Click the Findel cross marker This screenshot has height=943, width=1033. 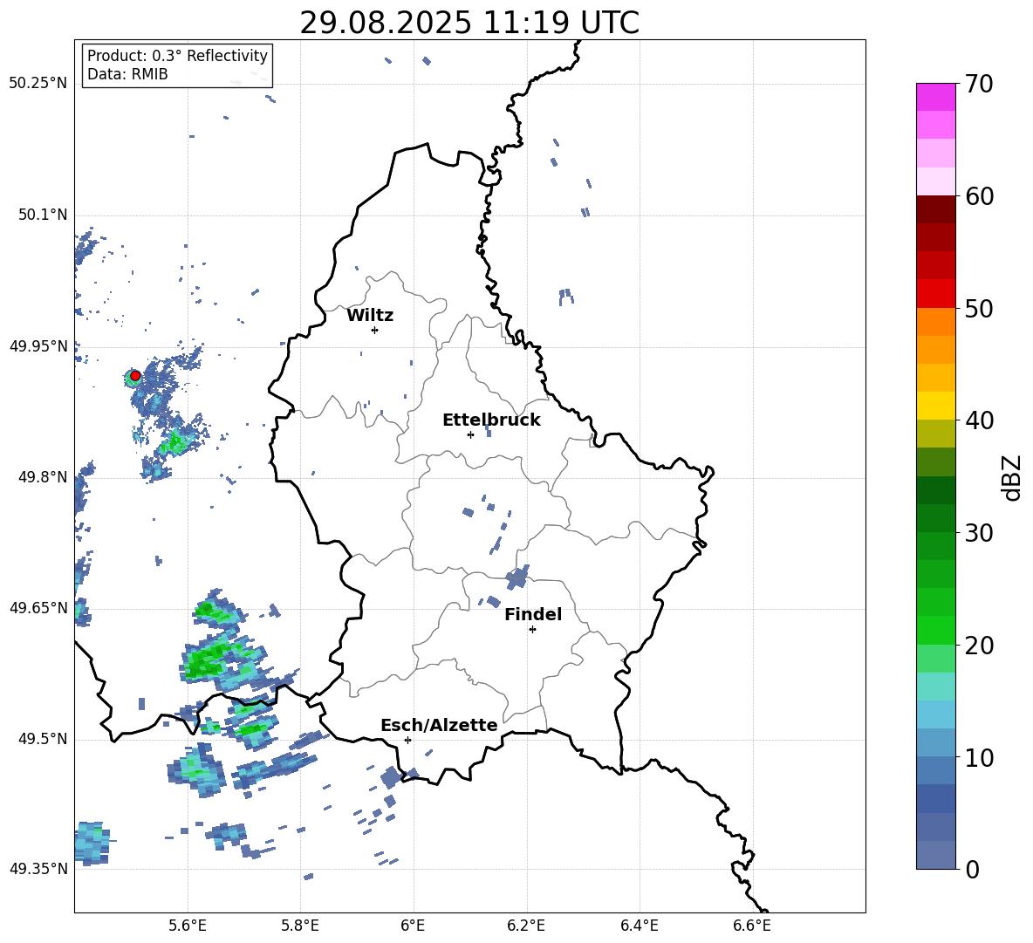pos(532,630)
